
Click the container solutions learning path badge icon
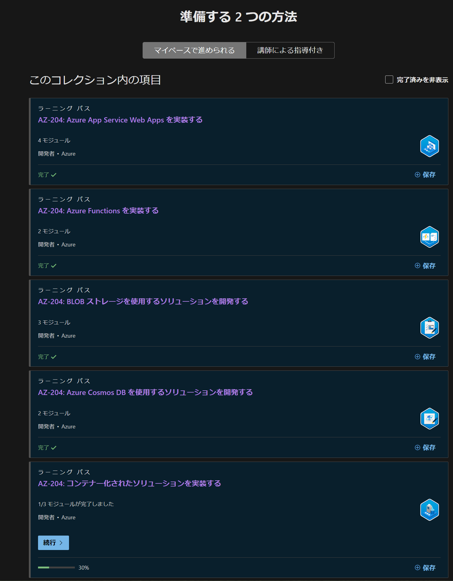click(x=429, y=510)
